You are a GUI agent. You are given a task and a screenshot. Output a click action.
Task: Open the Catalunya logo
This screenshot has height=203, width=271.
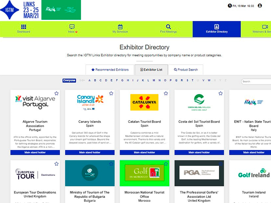pyautogui.click(x=144, y=102)
